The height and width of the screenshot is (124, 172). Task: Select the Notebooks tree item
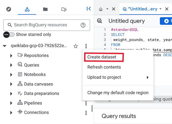(x=35, y=74)
